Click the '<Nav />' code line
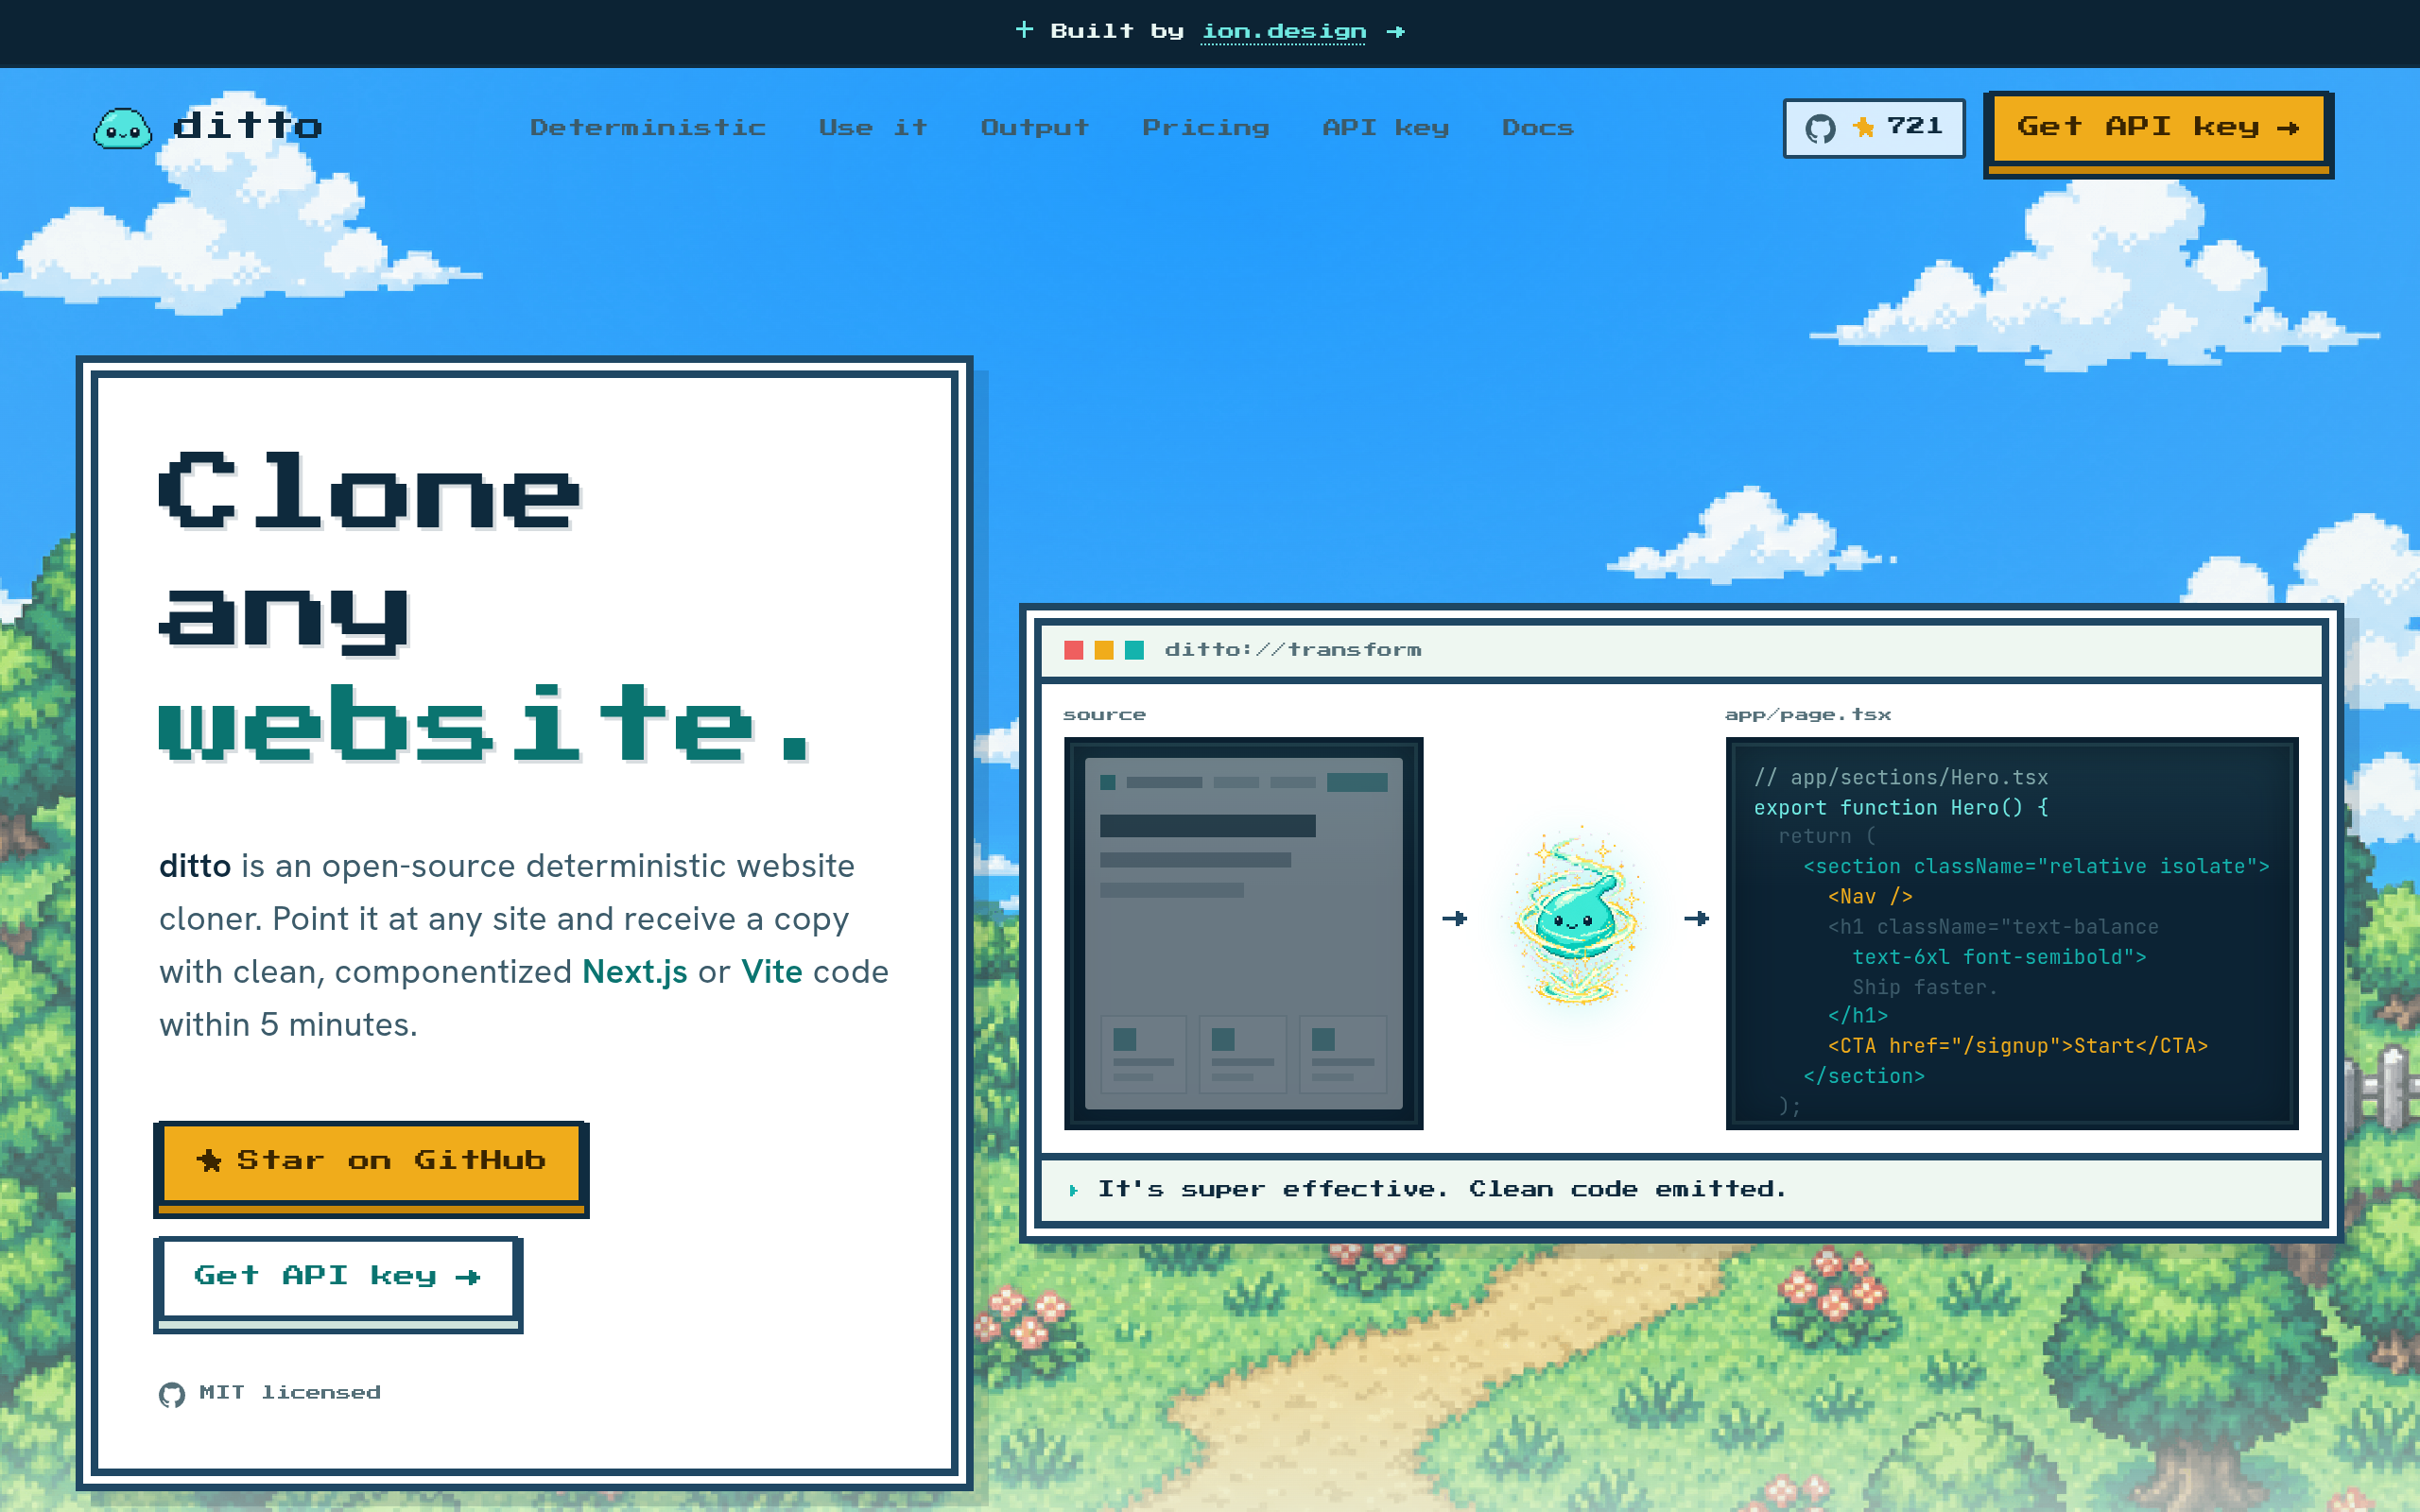This screenshot has height=1512, width=2420. point(1870,896)
